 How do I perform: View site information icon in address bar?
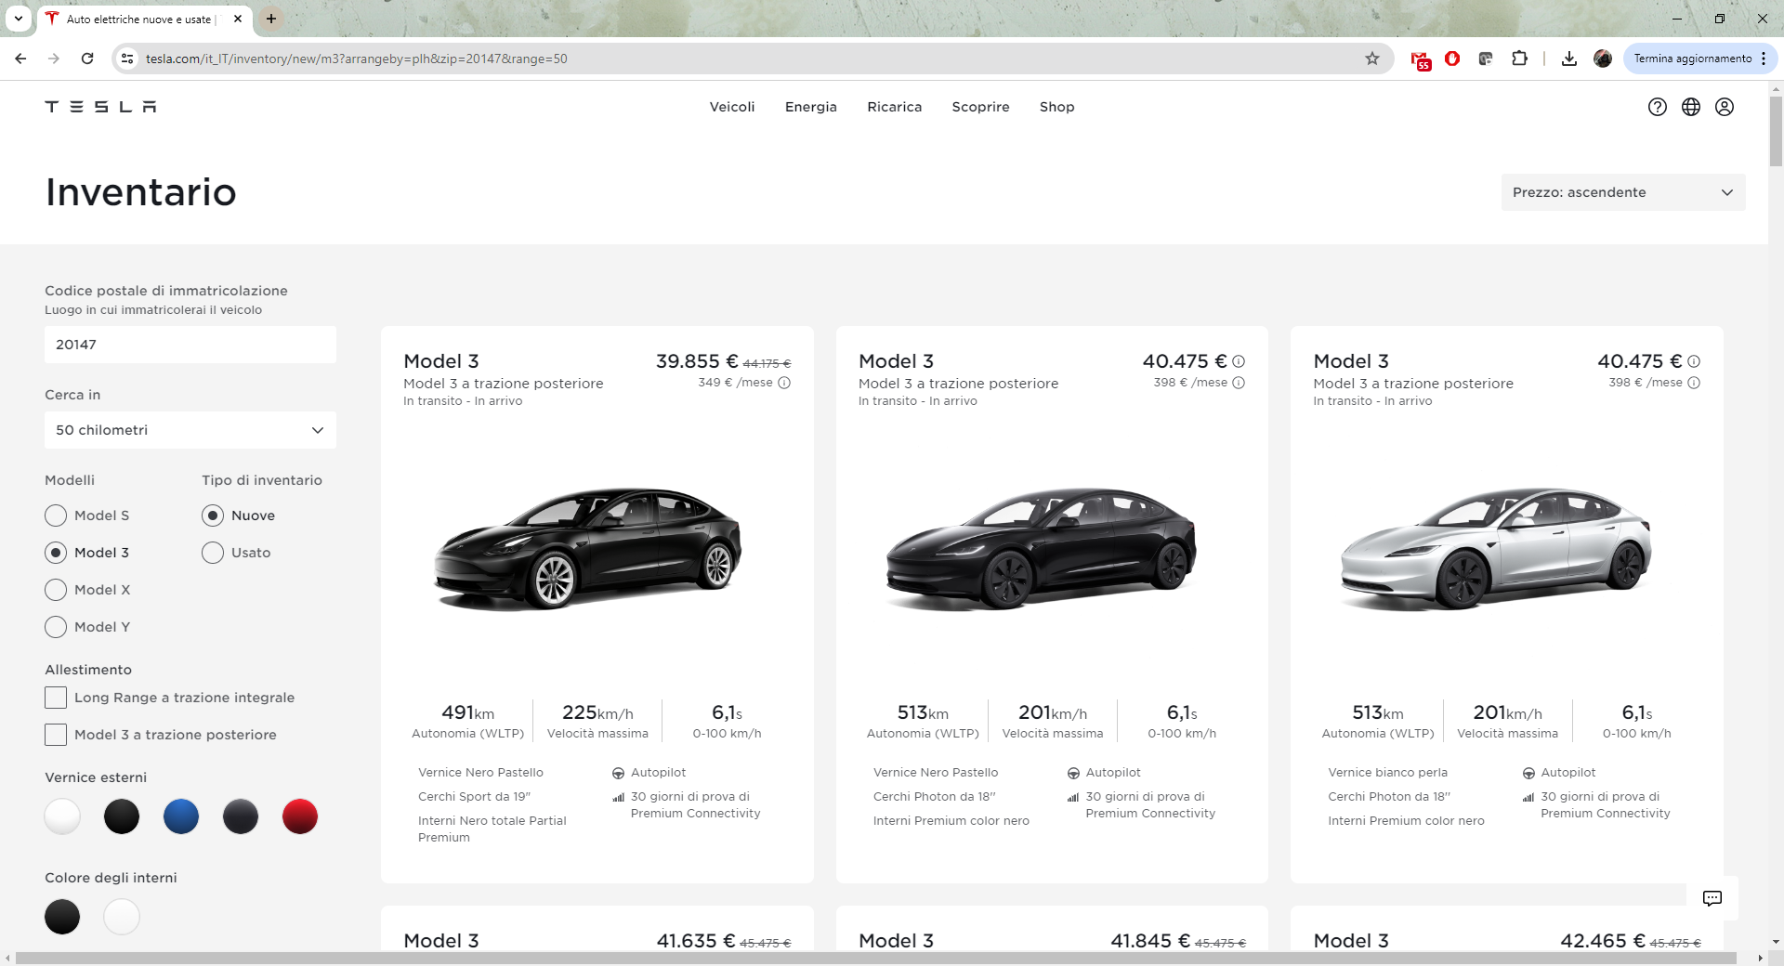point(127,59)
